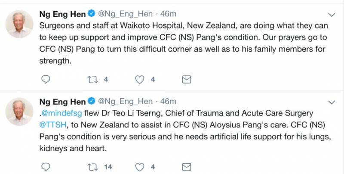Send Waikoto Hospital tweet via direct message
This screenshot has height=174, width=344.
187,79
